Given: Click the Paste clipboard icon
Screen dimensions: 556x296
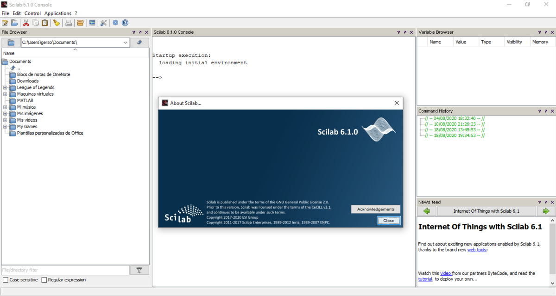Looking at the screenshot, I should click(44, 23).
